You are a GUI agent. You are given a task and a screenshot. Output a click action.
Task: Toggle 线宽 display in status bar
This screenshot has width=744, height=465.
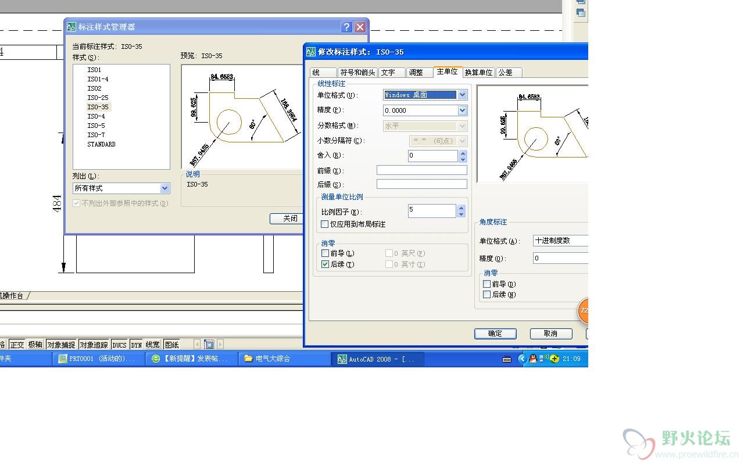pyautogui.click(x=153, y=345)
